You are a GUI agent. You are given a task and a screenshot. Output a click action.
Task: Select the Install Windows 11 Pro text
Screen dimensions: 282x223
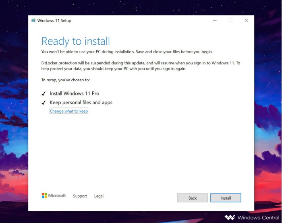pyautogui.click(x=74, y=93)
